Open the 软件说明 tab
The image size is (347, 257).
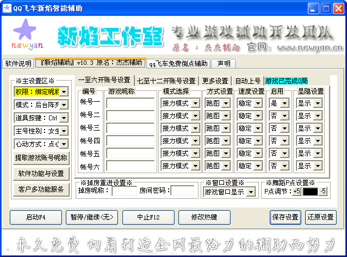tap(18, 63)
